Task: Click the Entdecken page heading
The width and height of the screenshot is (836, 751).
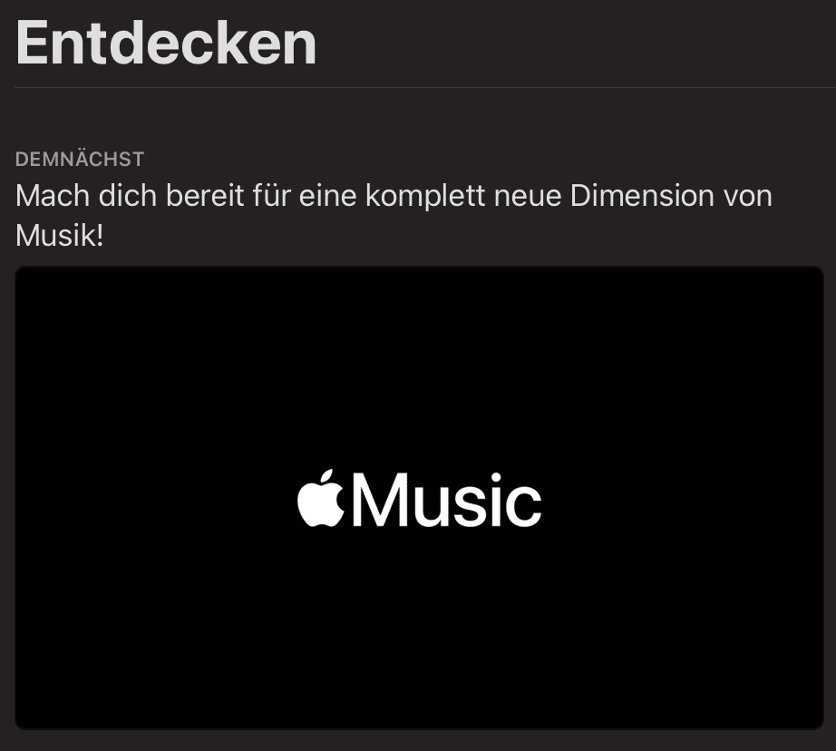Action: pyautogui.click(x=166, y=43)
